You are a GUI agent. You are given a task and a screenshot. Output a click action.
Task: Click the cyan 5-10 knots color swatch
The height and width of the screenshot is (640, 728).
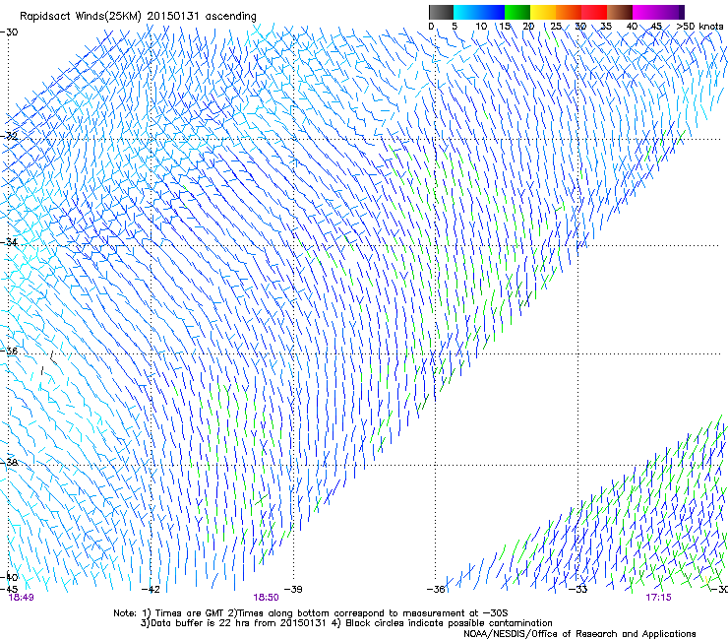466,12
